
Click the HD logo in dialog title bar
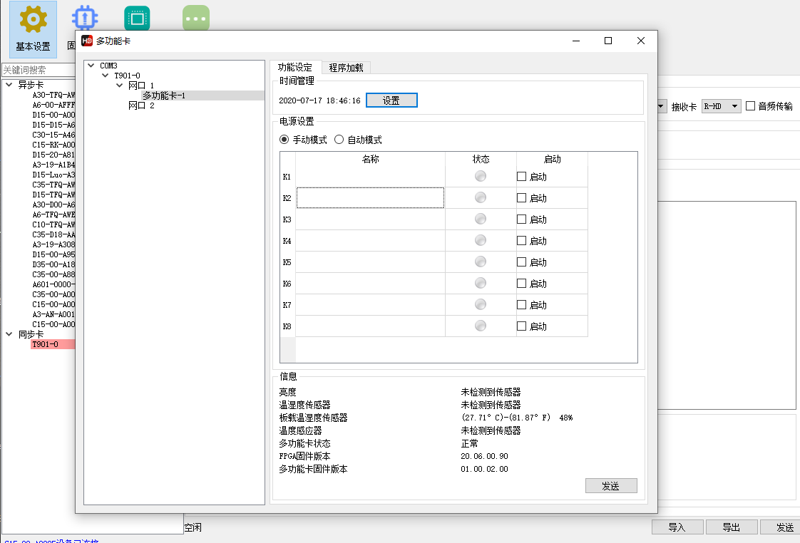pyautogui.click(x=87, y=41)
